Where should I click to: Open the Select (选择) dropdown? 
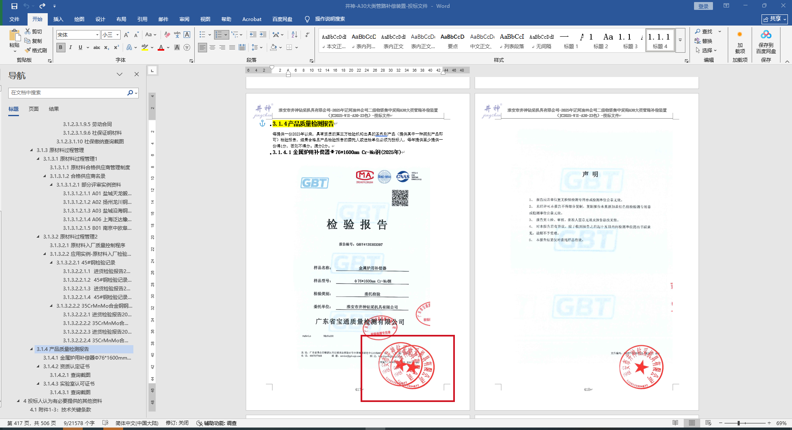point(706,50)
